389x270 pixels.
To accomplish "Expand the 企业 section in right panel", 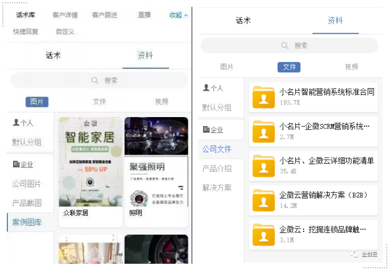I will (x=213, y=130).
